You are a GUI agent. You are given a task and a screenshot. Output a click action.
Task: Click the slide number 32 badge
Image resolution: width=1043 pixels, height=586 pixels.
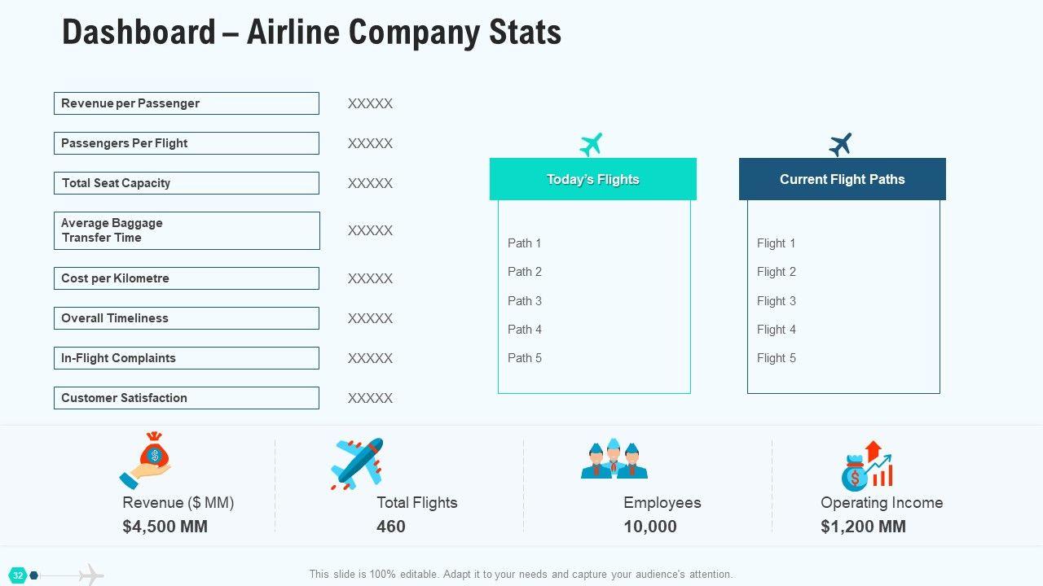pos(18,575)
